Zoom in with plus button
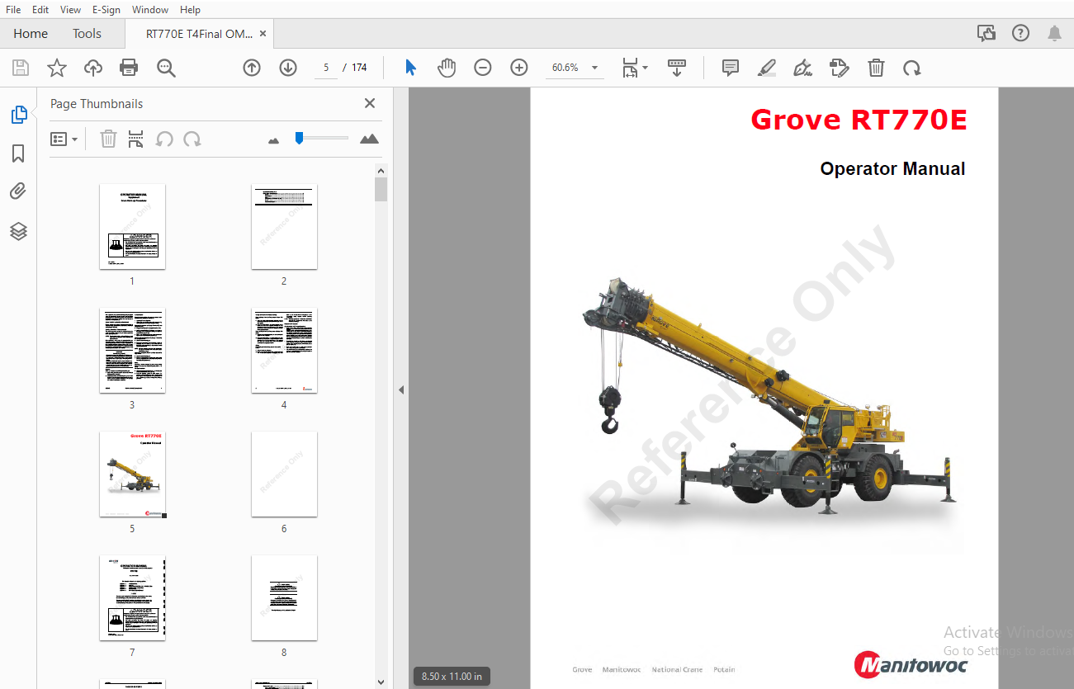This screenshot has width=1074, height=689. click(519, 68)
